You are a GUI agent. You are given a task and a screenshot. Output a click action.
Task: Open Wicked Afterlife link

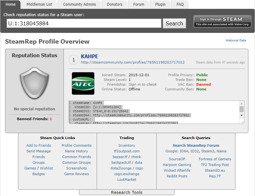(x=177, y=170)
